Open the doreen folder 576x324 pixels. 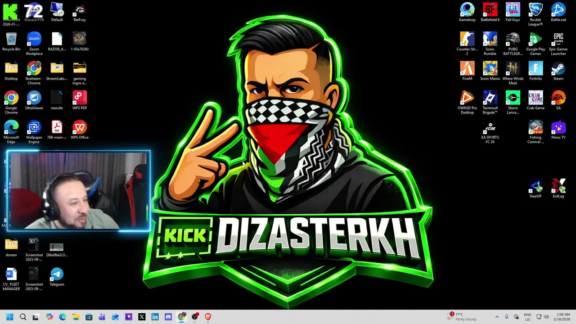11,247
